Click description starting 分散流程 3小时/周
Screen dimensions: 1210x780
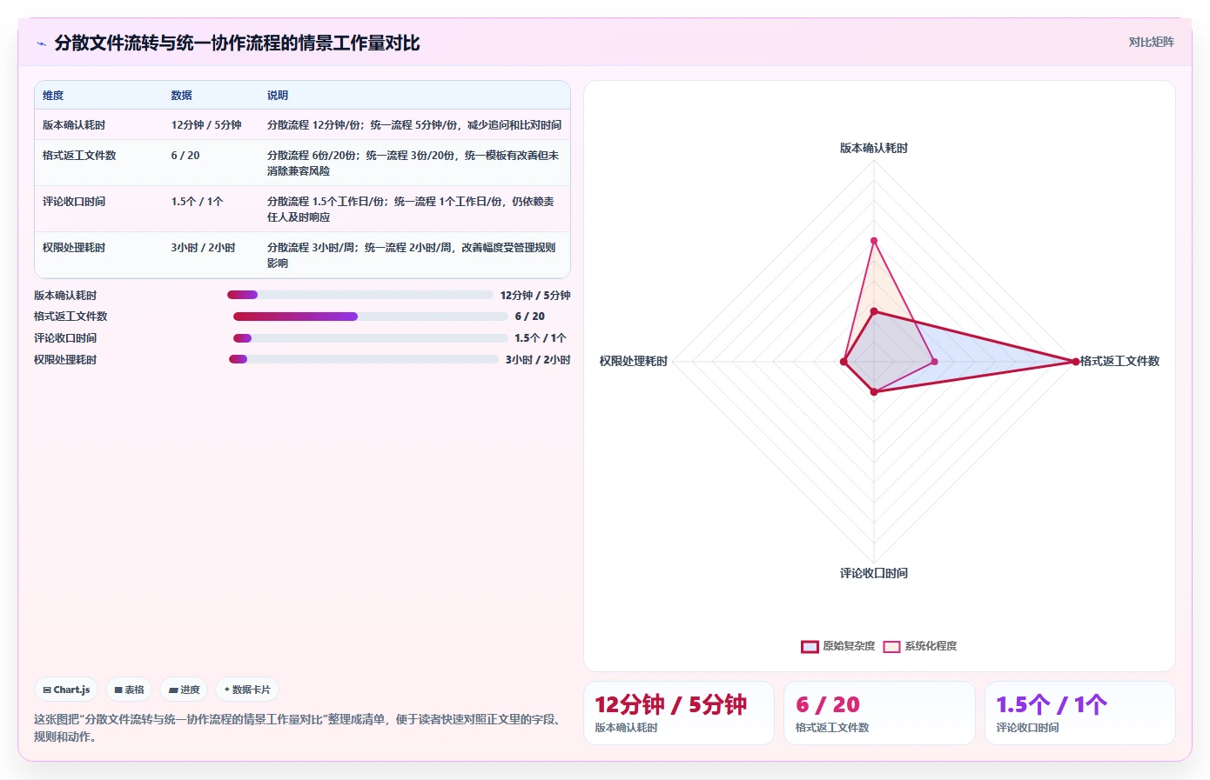pyautogui.click(x=412, y=256)
